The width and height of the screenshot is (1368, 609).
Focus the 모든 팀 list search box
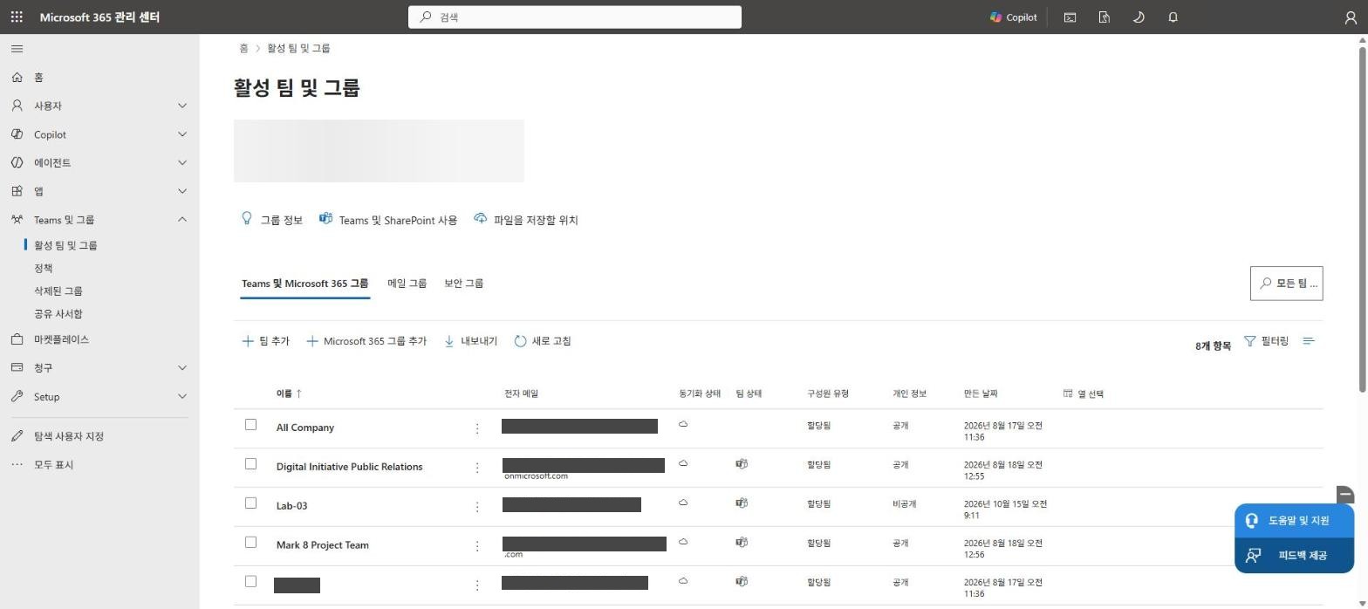1287,284
